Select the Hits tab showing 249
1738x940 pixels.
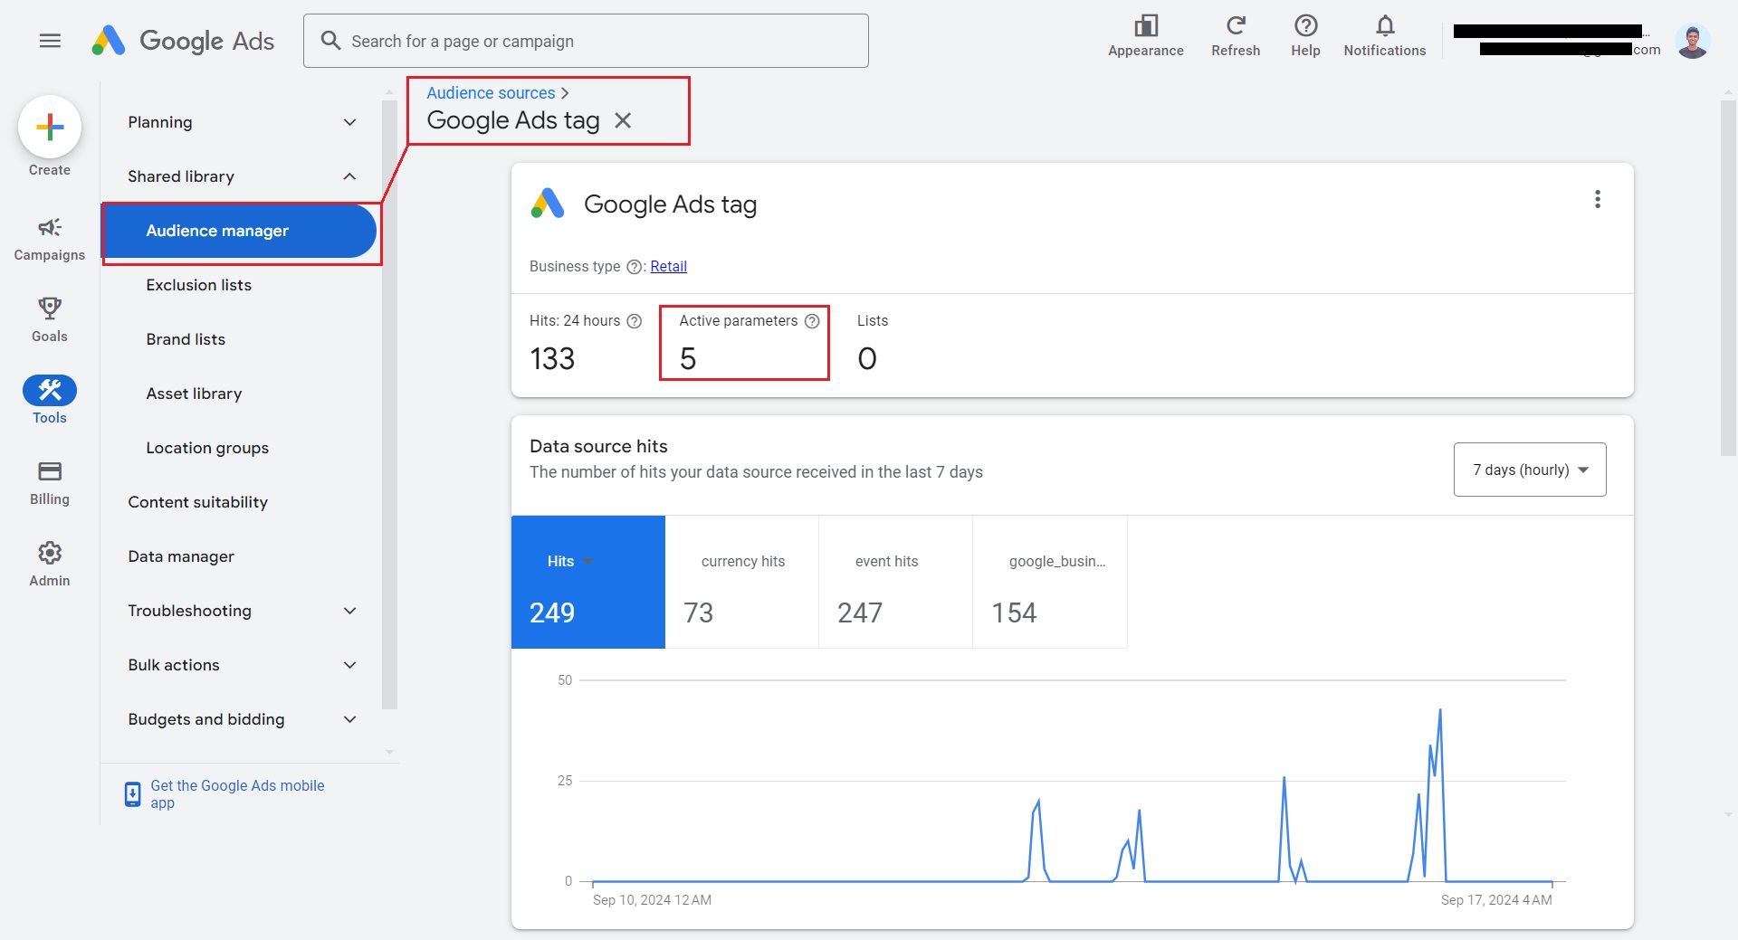(588, 582)
